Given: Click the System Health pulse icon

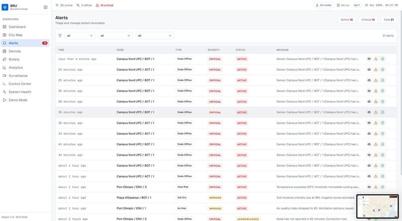Looking at the screenshot, I should pyautogui.click(x=4, y=92).
